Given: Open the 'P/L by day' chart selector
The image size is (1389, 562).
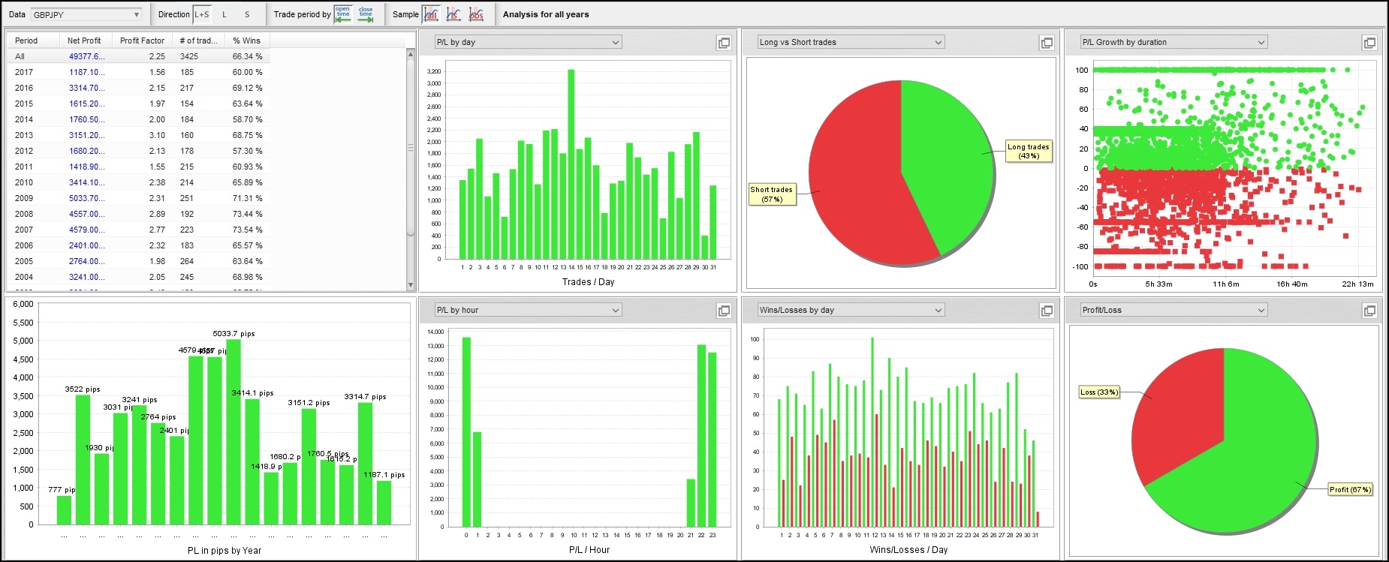Looking at the screenshot, I should point(529,42).
